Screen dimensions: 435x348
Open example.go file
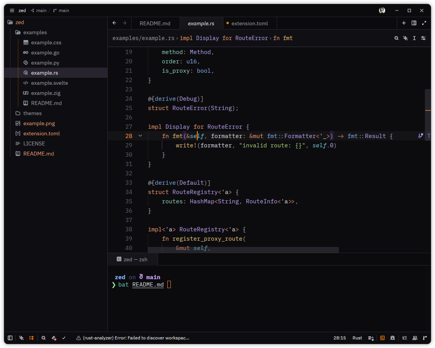[56, 52]
